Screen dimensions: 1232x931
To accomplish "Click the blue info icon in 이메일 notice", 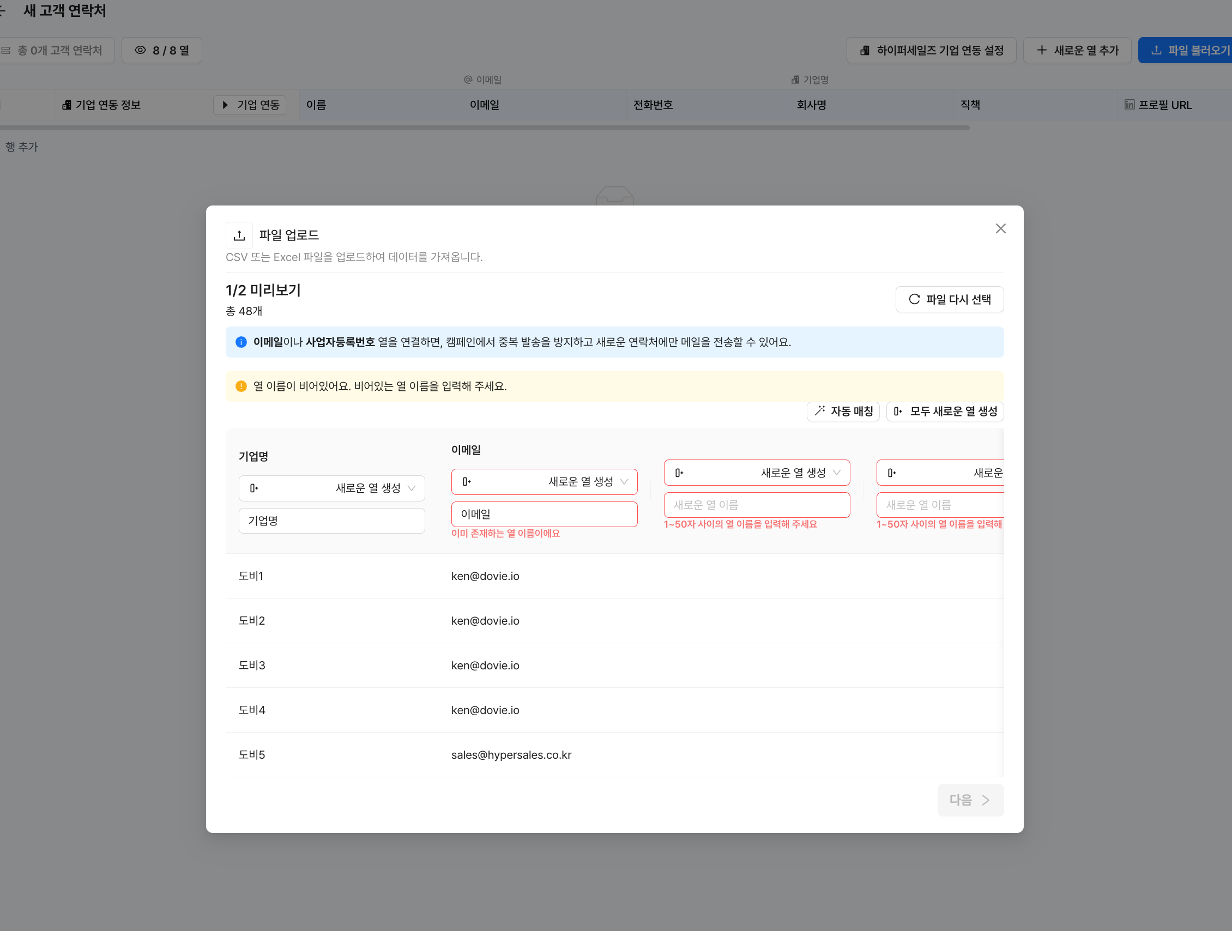I will [241, 342].
